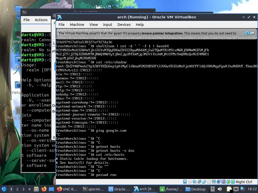The image size is (258, 193).
Task: Click the removable media eject tray icon
Action: [x=213, y=189]
